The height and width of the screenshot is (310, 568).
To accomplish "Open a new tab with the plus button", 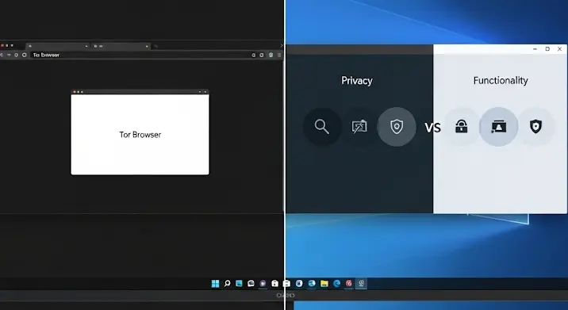I will pyautogui.click(x=155, y=46).
